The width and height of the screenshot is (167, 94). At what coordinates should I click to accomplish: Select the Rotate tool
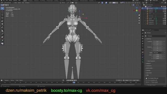2,18
